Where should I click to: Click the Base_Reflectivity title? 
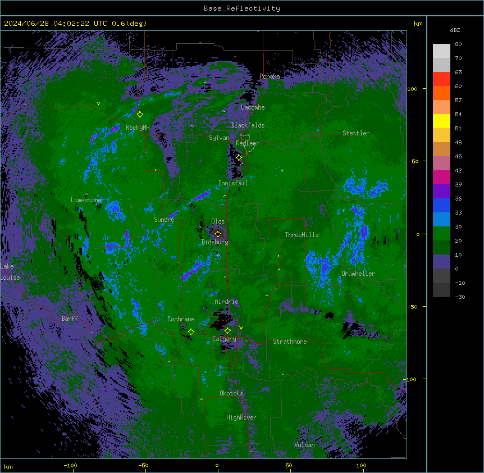click(242, 8)
